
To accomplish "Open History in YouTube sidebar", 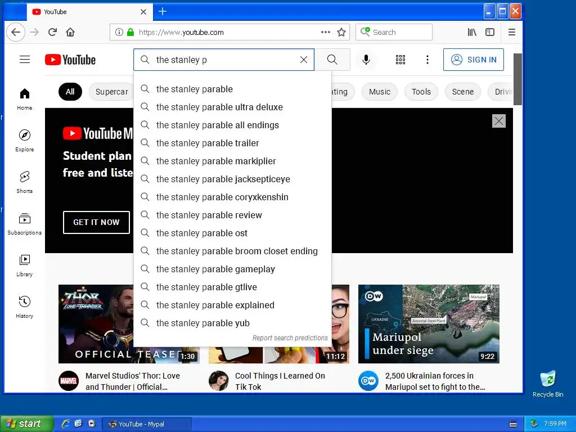I will pyautogui.click(x=25, y=307).
